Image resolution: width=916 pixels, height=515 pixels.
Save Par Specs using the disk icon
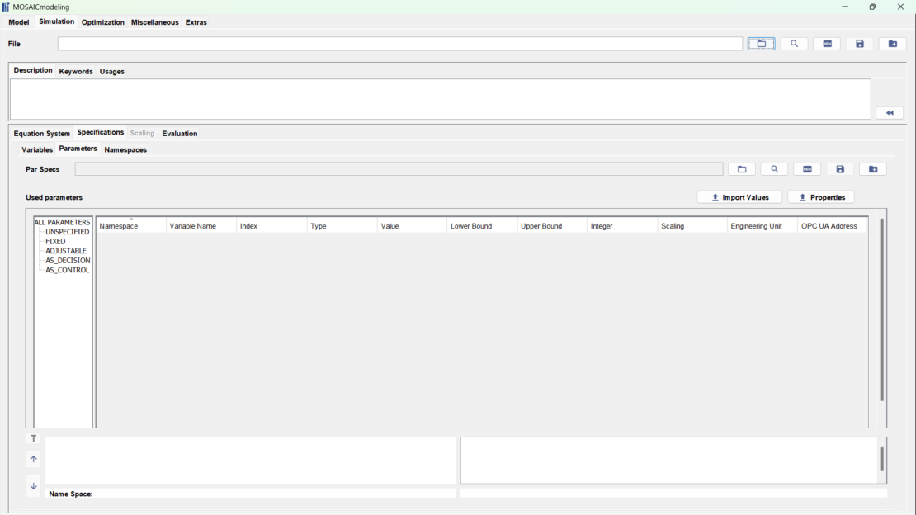click(x=839, y=168)
